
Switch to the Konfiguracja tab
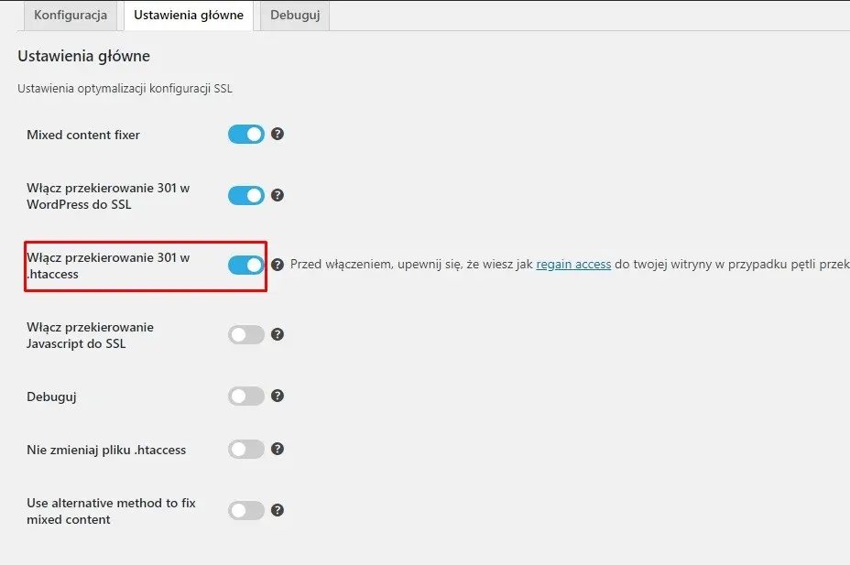point(71,16)
